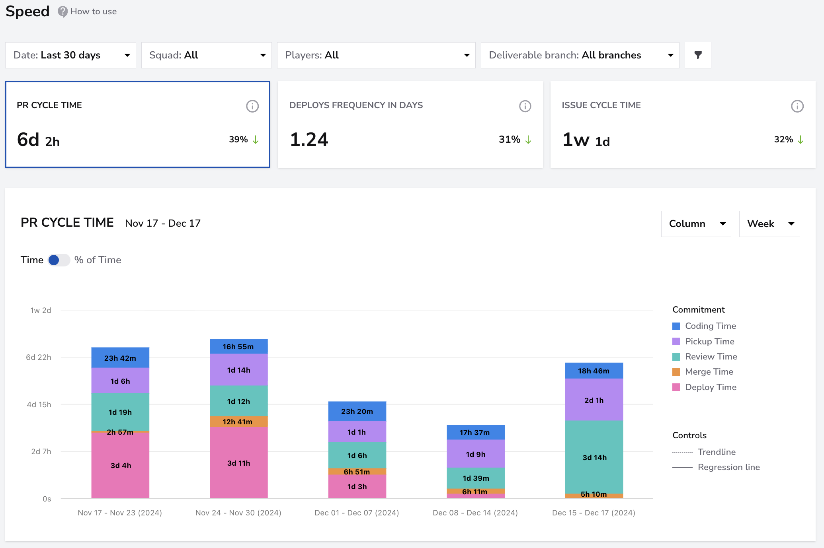Viewport: 824px width, 548px height.
Task: Click the Deploys Frequency green down arrow
Action: (528, 140)
